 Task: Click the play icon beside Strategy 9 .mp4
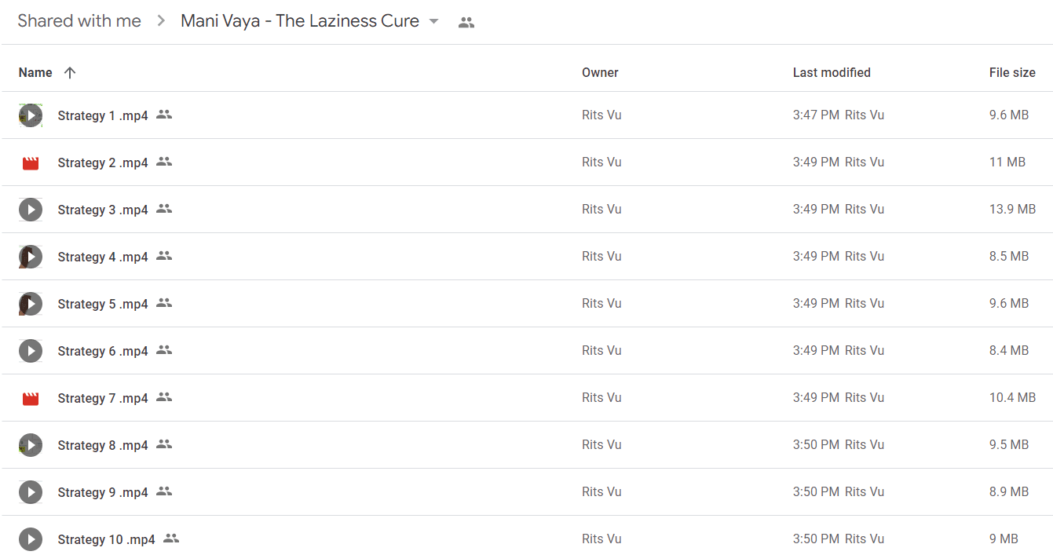[31, 492]
